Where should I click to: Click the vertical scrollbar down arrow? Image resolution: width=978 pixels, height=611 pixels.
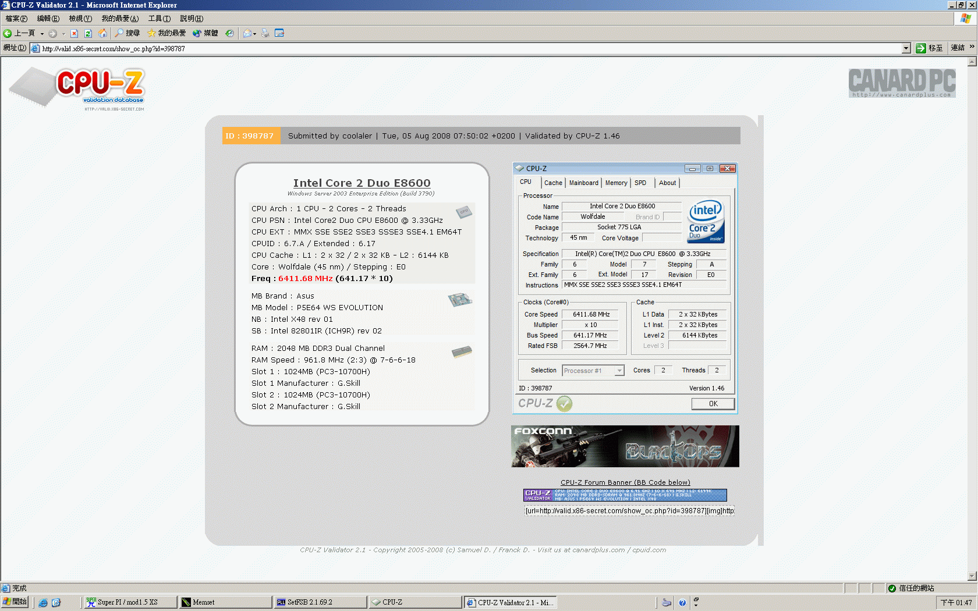(x=972, y=576)
